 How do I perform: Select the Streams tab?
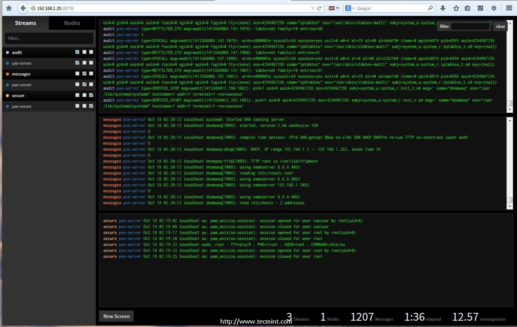(25, 23)
